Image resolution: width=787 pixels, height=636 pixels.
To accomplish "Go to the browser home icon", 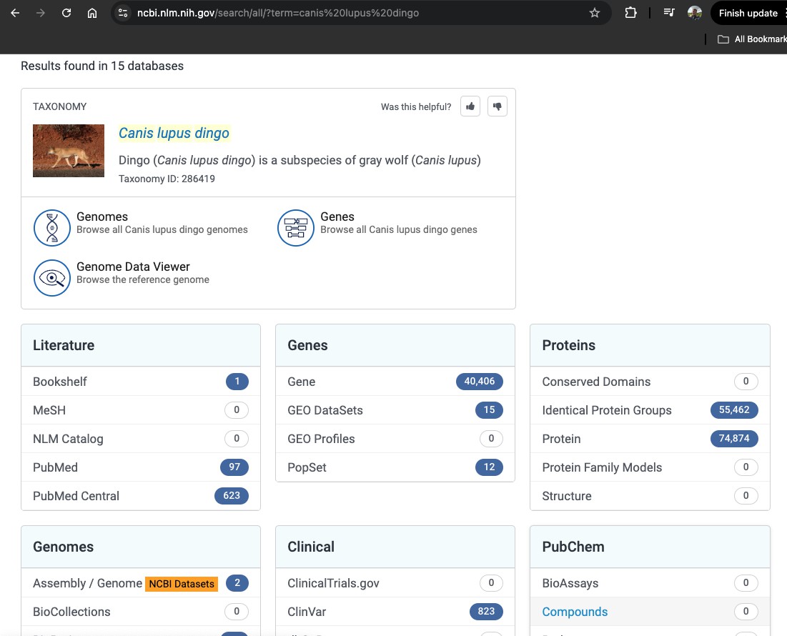I will pos(92,13).
